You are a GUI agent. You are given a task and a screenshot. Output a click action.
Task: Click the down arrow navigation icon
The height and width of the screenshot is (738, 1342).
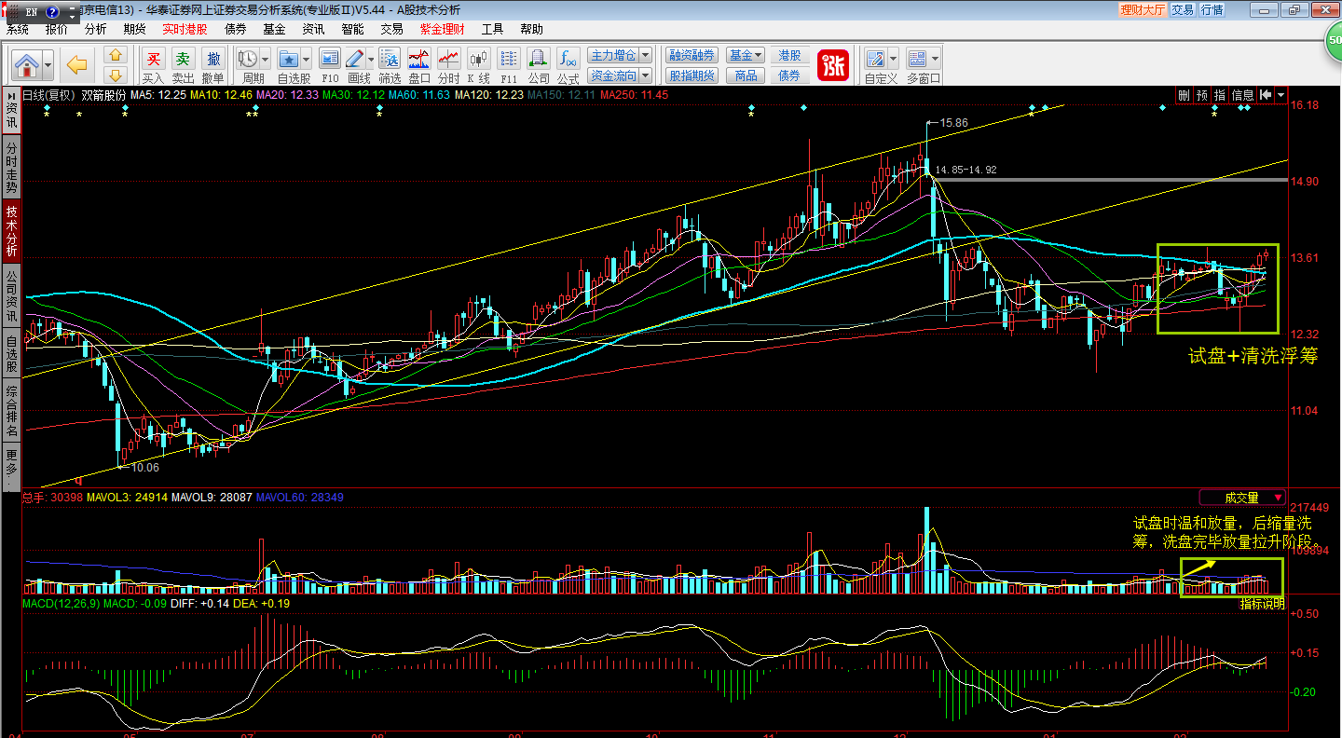(x=115, y=75)
